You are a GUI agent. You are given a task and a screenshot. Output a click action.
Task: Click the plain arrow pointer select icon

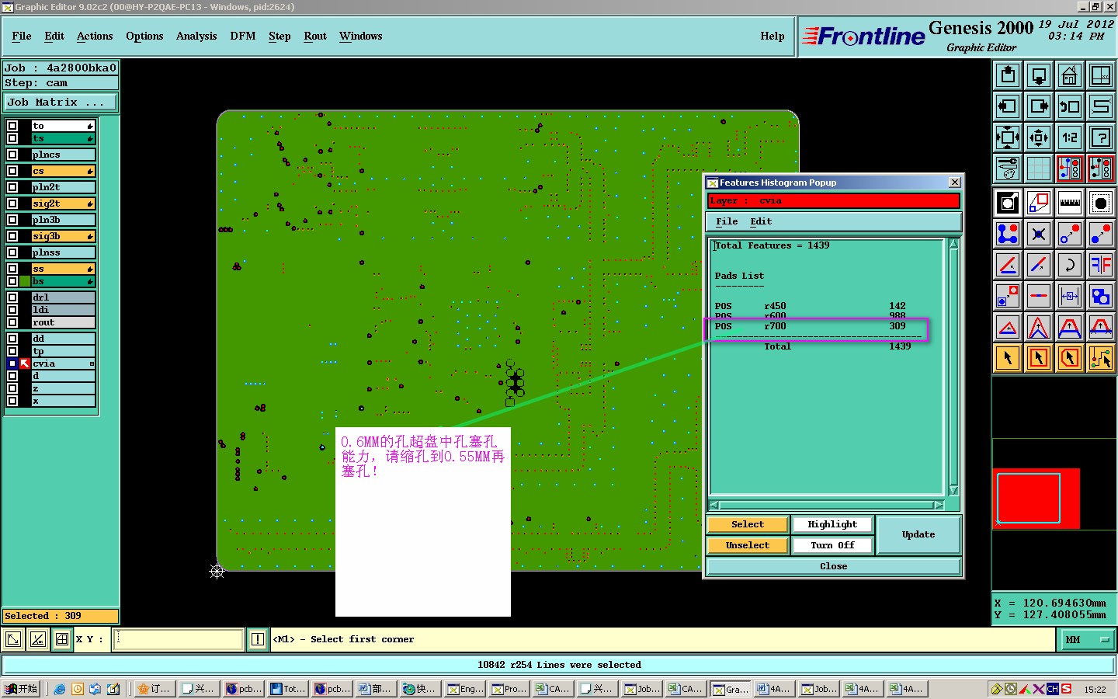pos(1007,358)
